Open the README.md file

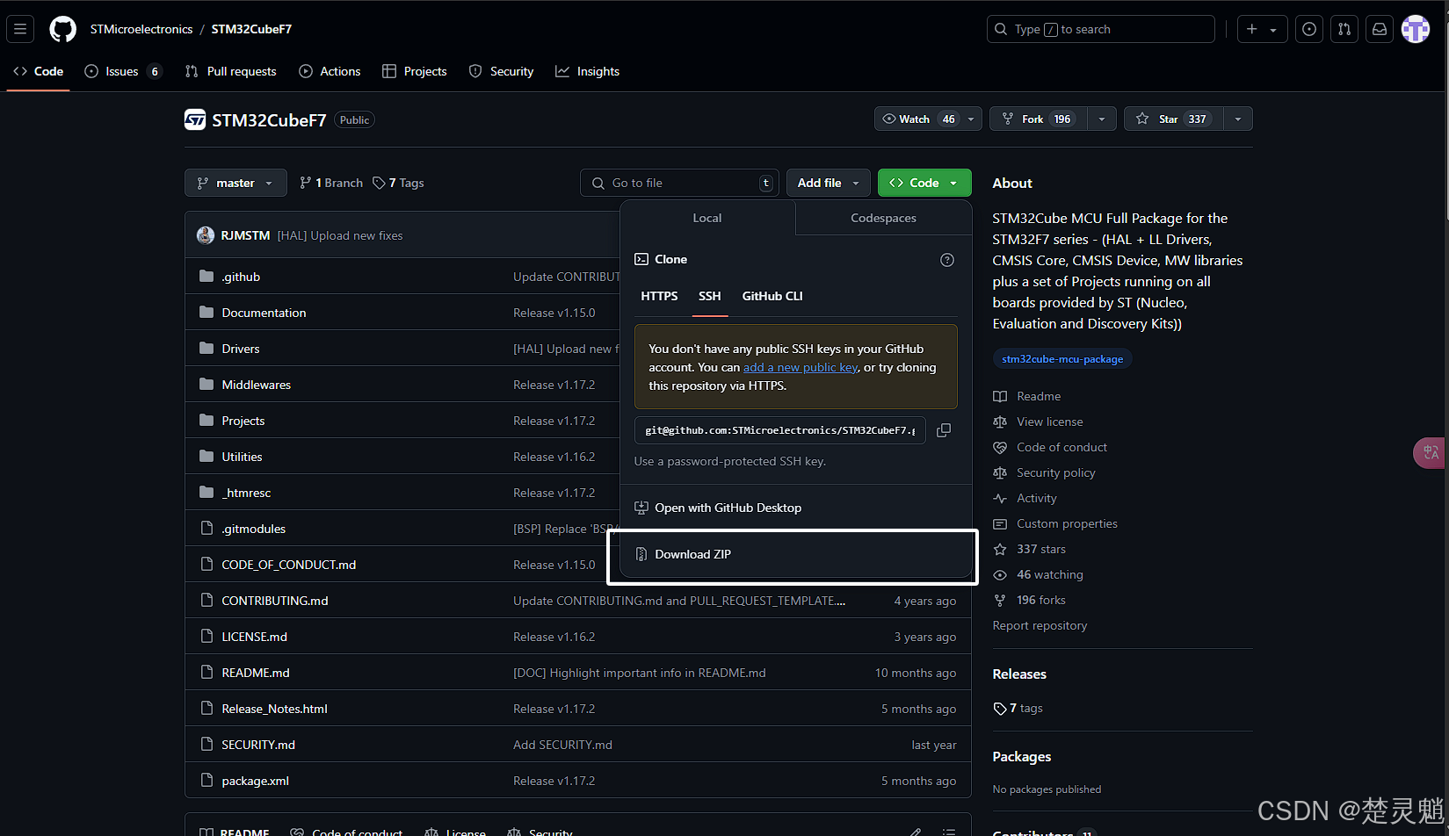[x=256, y=673]
